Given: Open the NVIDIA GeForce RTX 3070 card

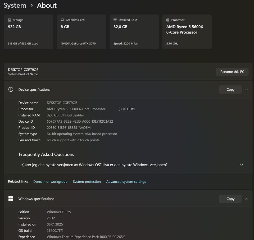Looking at the screenshot, I should (x=81, y=32).
